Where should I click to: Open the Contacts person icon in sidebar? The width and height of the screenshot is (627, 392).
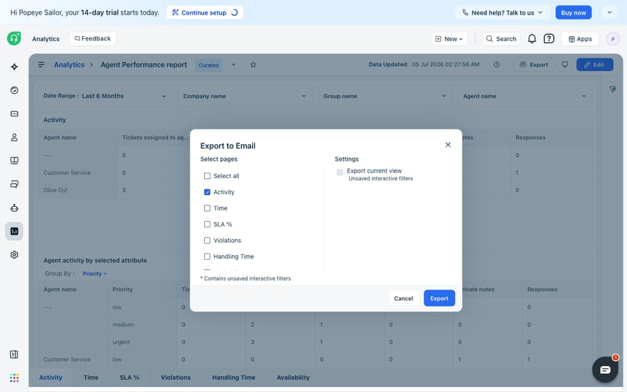click(x=15, y=137)
